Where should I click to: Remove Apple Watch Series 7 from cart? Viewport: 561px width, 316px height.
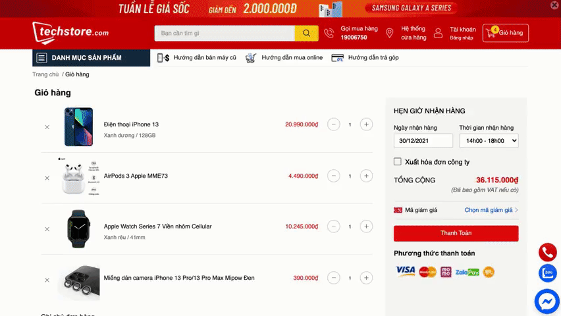[47, 229]
